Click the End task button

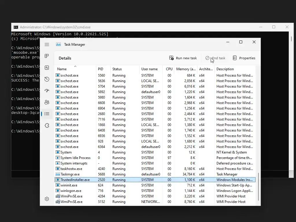(x=215, y=58)
